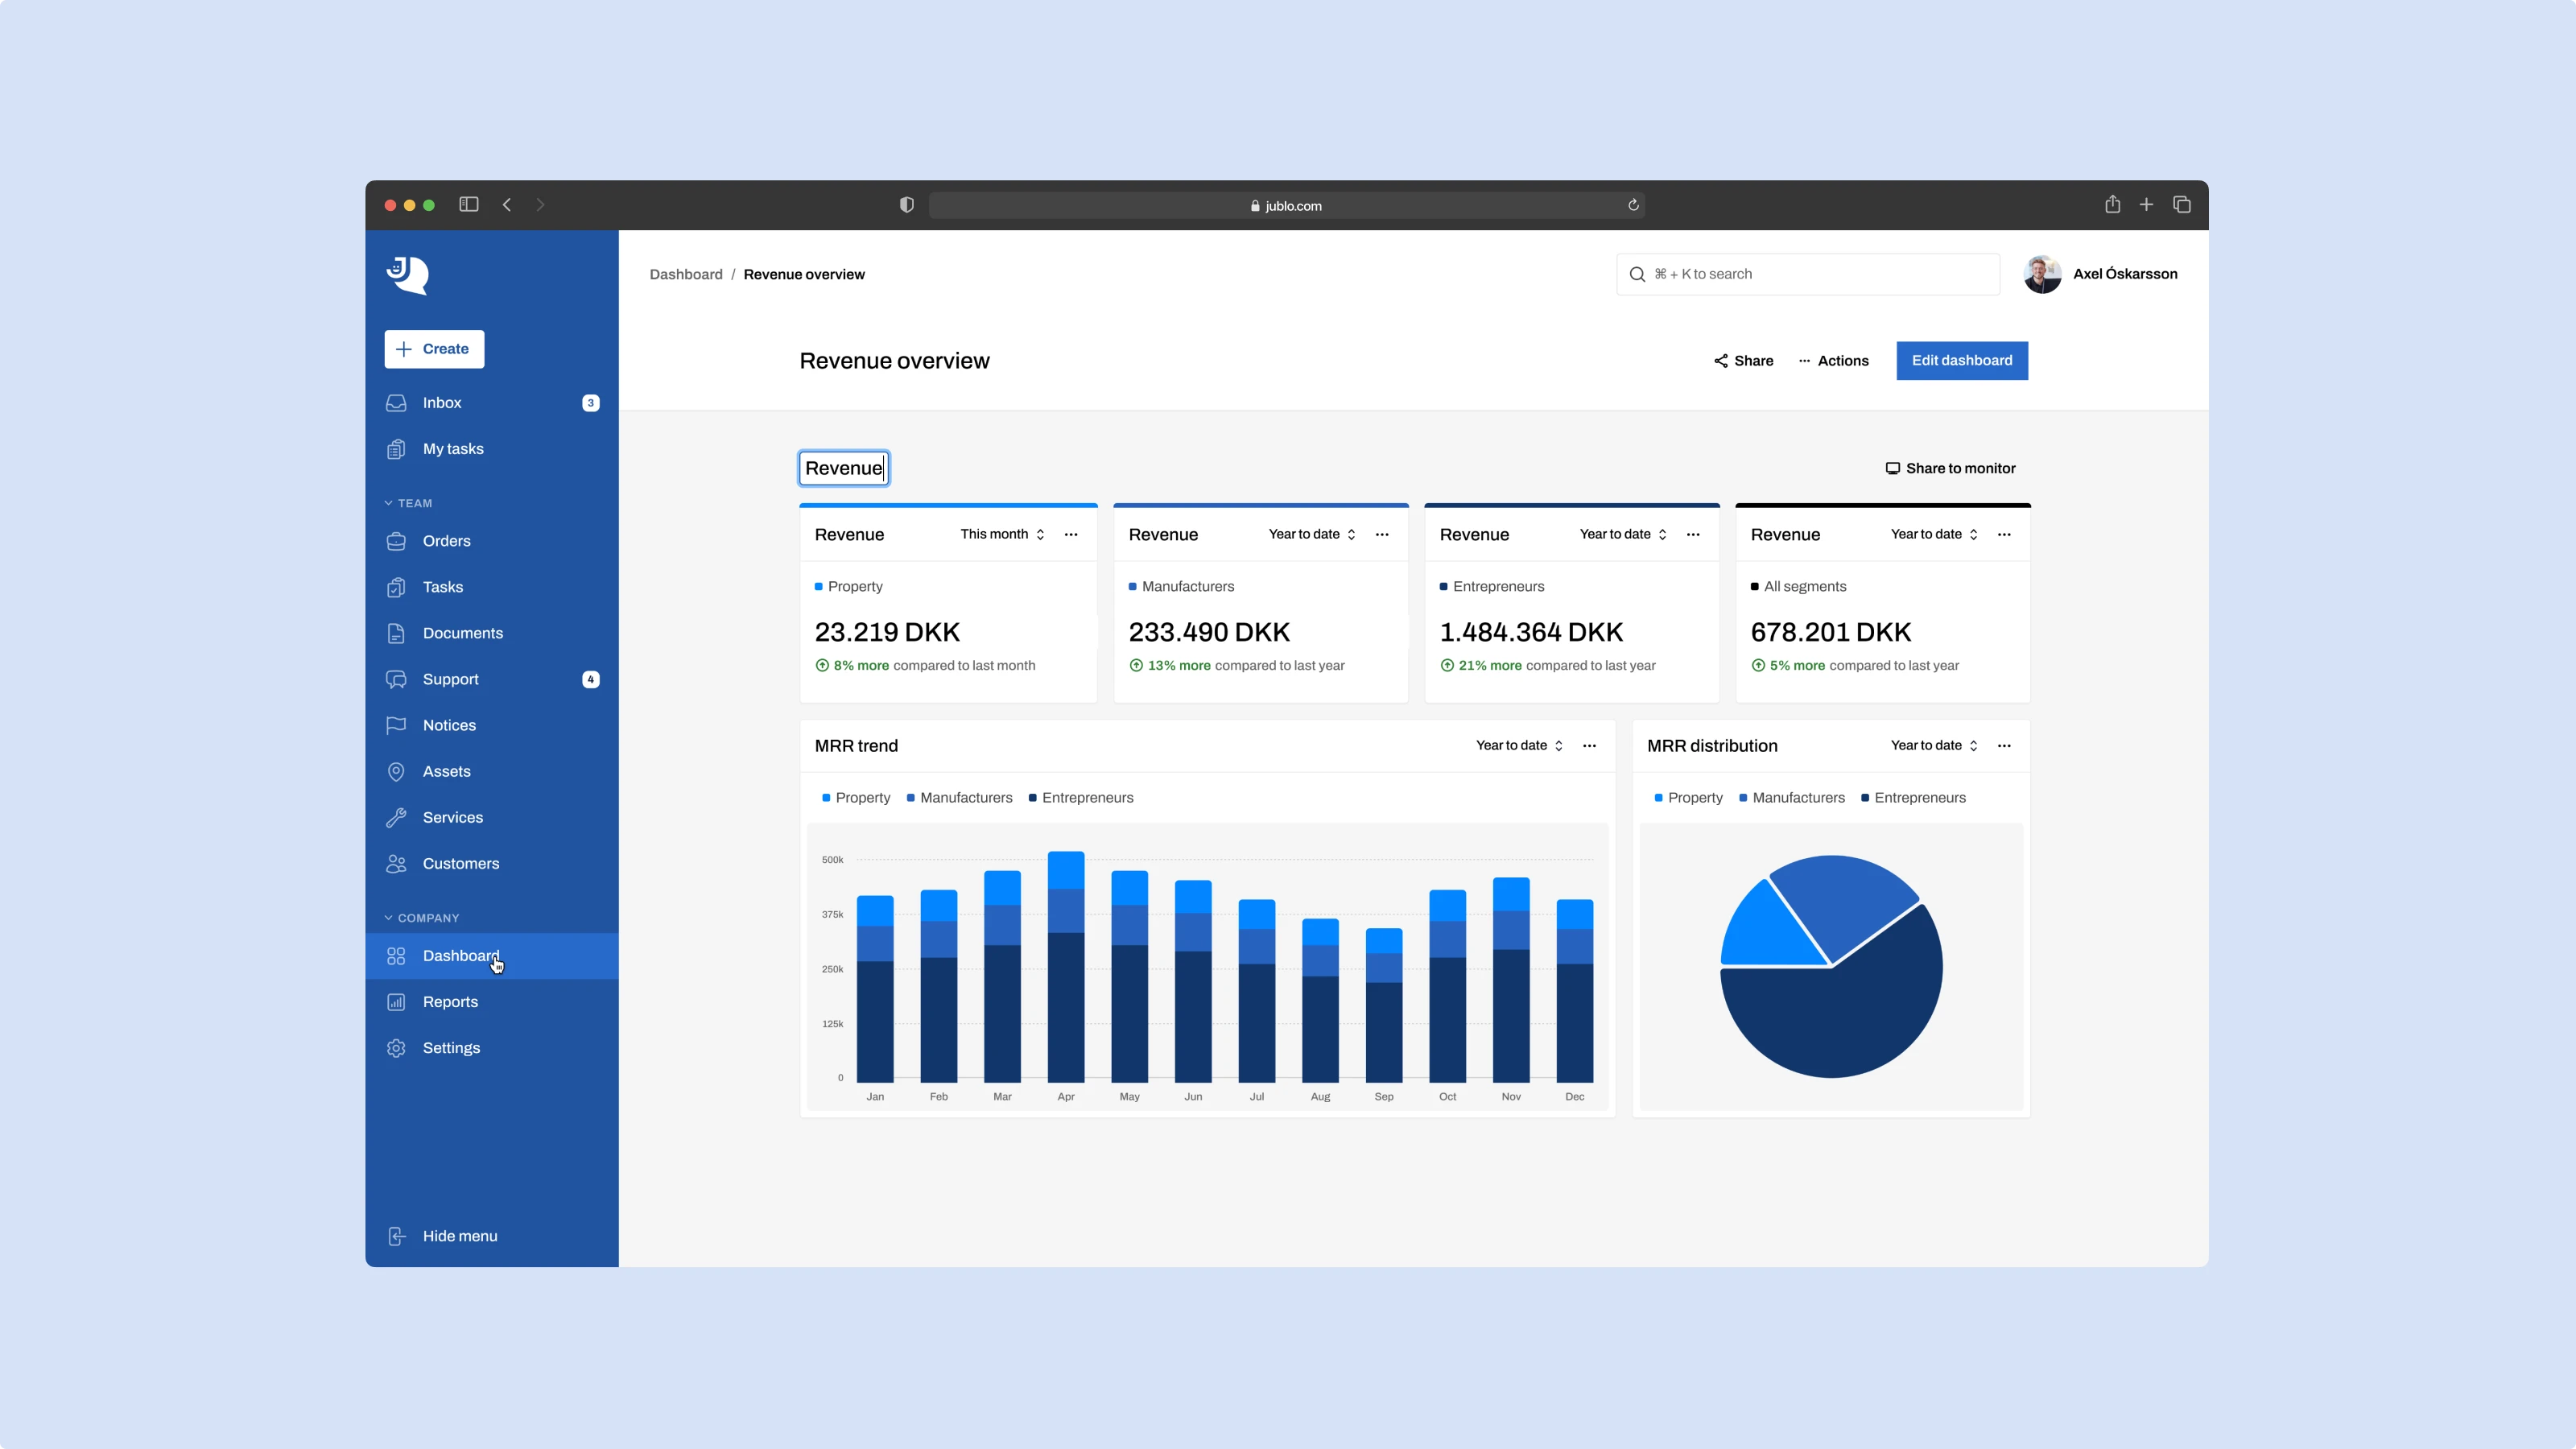2576x1449 pixels.
Task: Click Dashboard breadcrumb link
Action: [x=685, y=274]
